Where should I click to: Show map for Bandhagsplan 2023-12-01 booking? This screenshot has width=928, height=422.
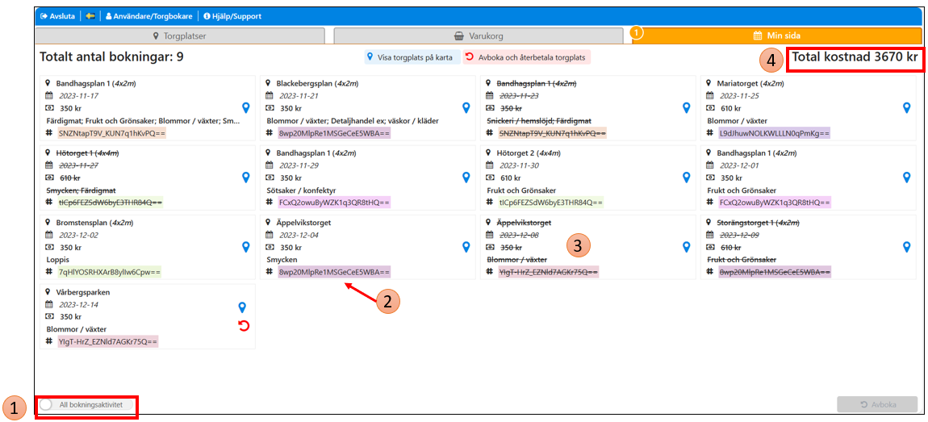[906, 177]
